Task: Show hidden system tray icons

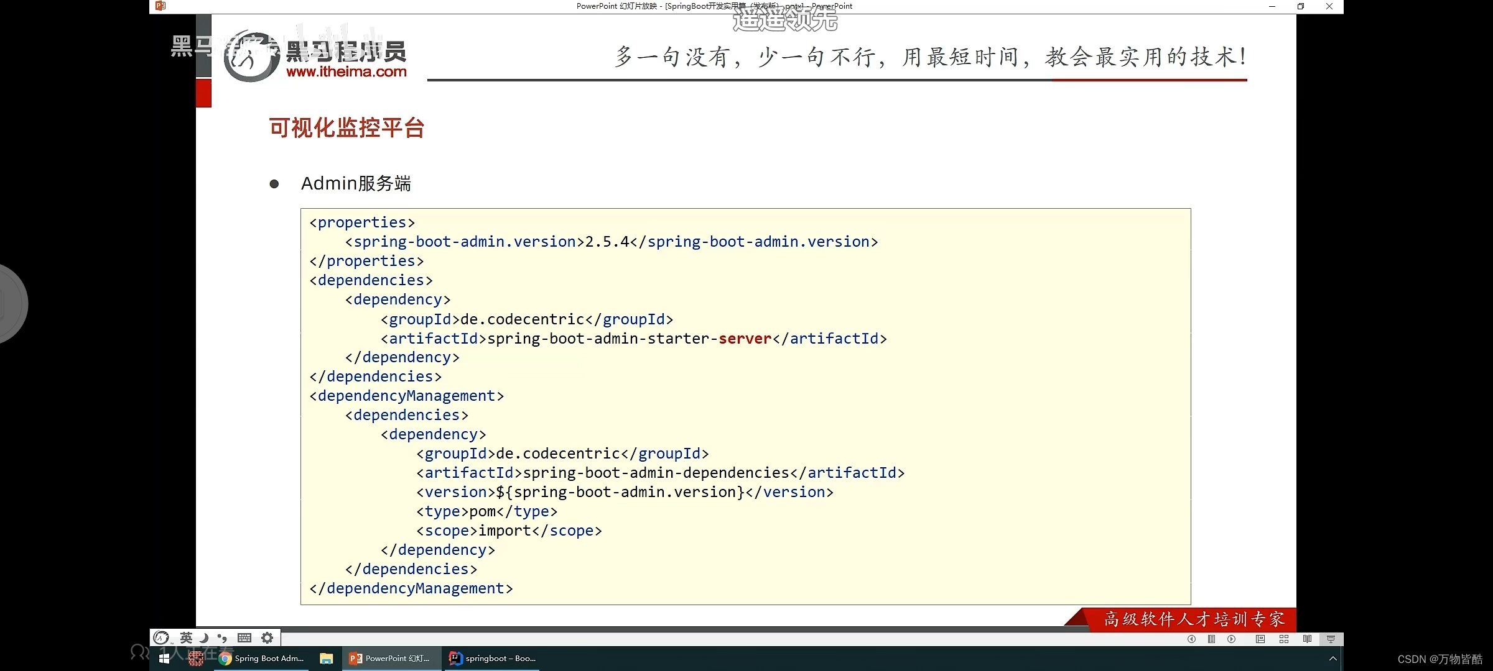Action: 1333,659
